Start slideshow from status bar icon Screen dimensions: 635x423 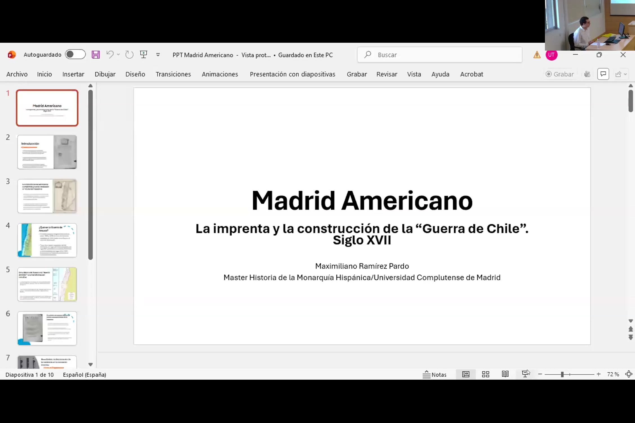click(525, 374)
